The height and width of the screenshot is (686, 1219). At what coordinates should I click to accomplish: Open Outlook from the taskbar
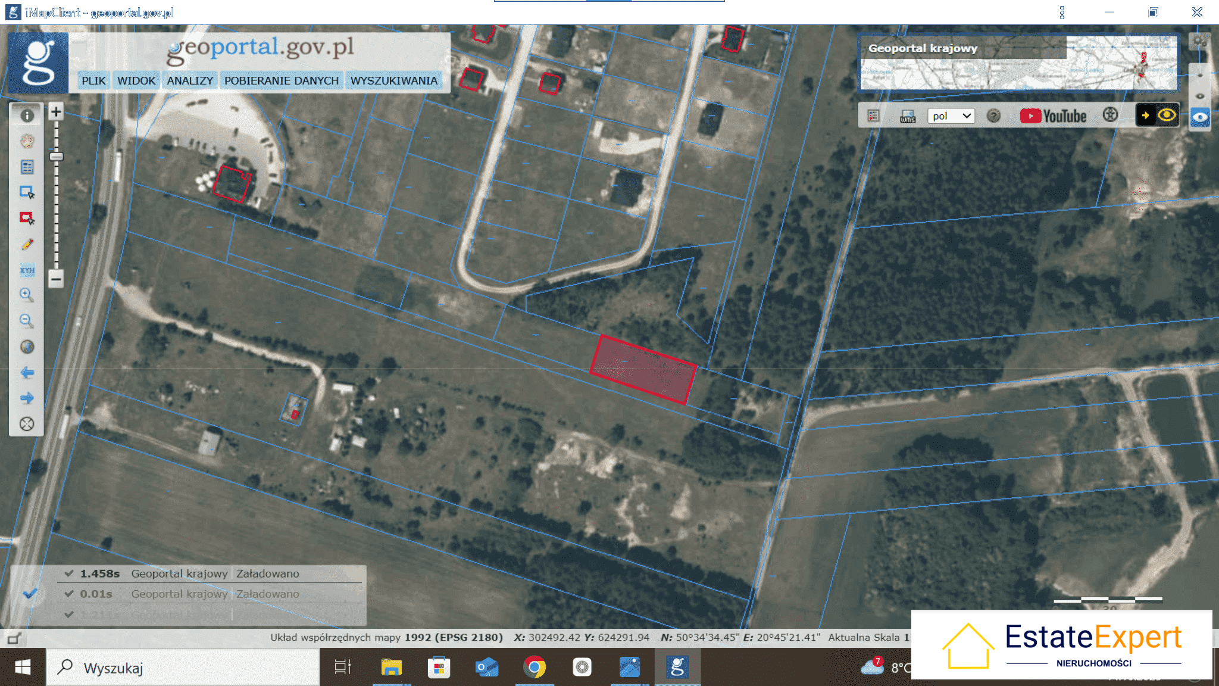[x=487, y=668]
